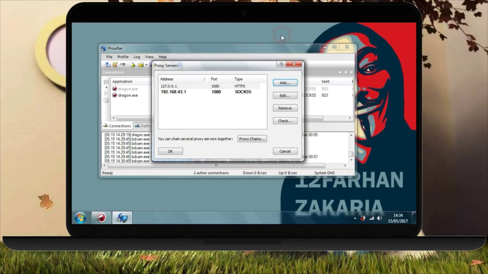Viewport: 488px width, 274px height.
Task: Click the list view icon left of Application header
Action: [x=106, y=82]
